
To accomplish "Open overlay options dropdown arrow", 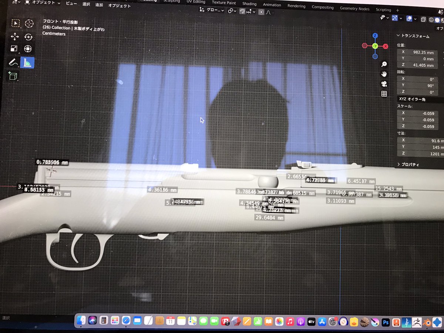I will (416, 19).
